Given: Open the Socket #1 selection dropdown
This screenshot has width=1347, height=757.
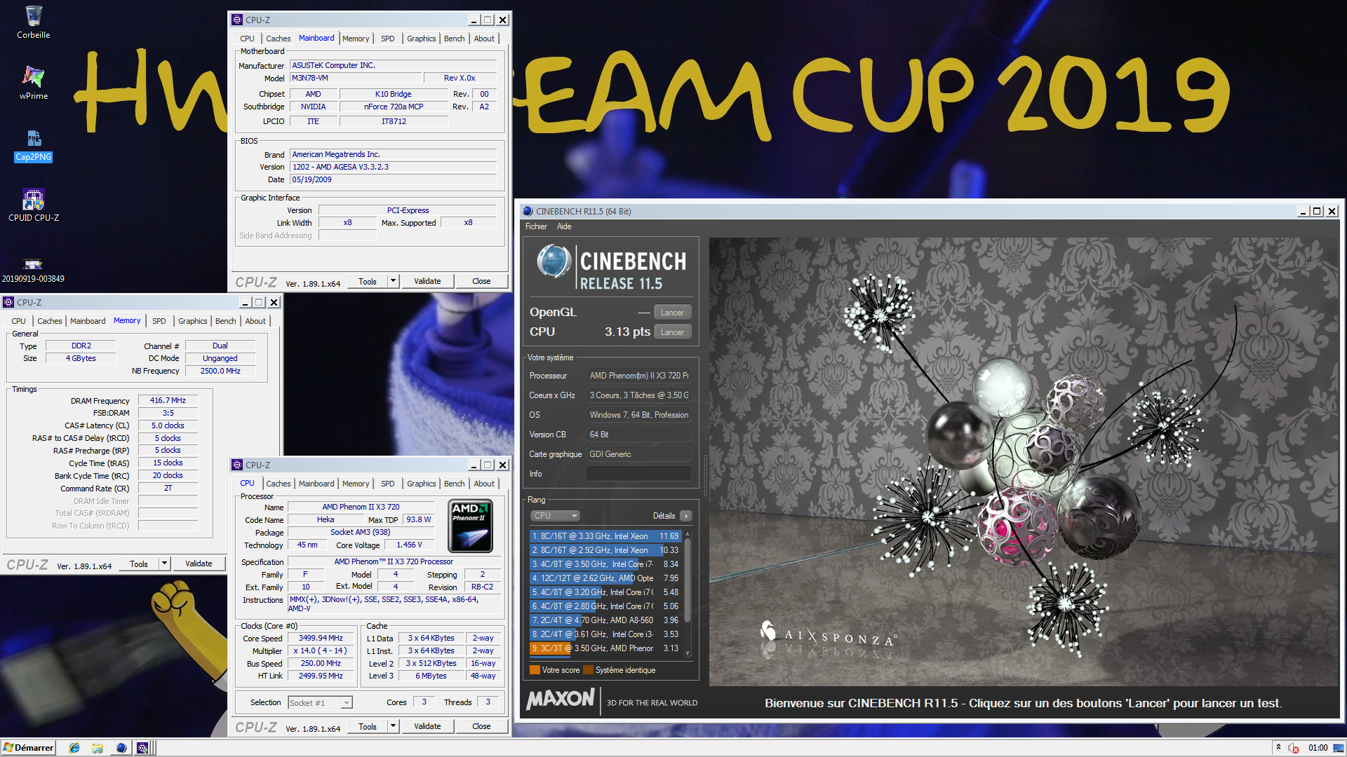Looking at the screenshot, I should (x=321, y=702).
